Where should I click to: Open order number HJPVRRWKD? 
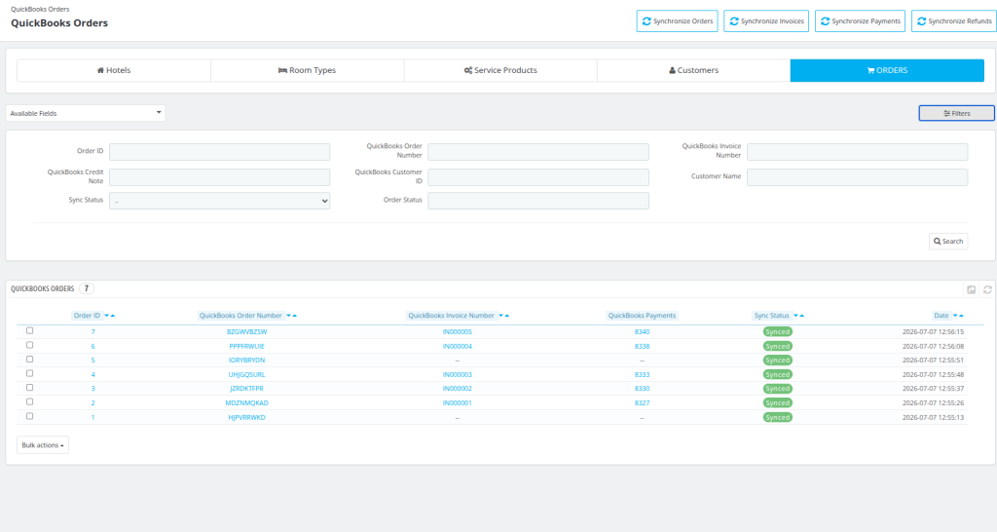pyautogui.click(x=246, y=417)
